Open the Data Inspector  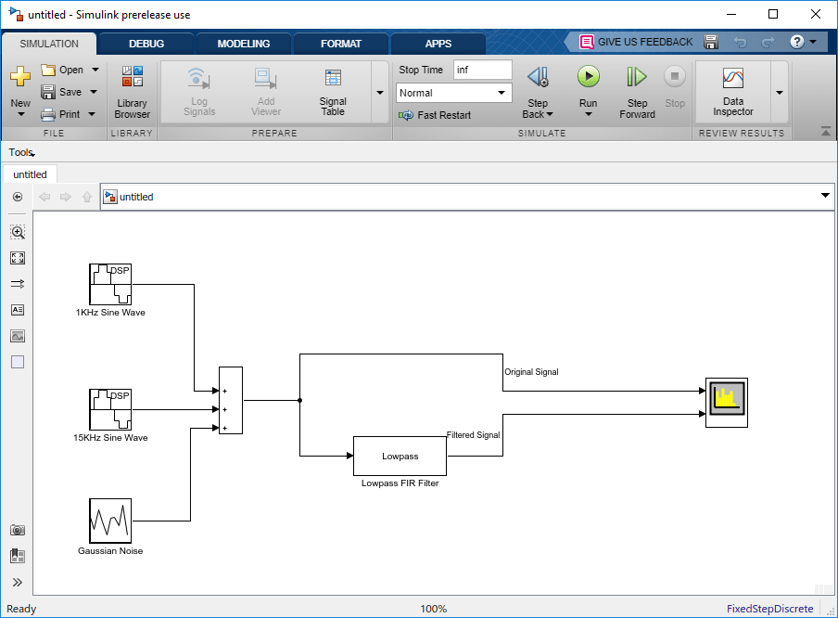click(x=733, y=92)
